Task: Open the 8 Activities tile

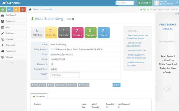Action: 37,33
